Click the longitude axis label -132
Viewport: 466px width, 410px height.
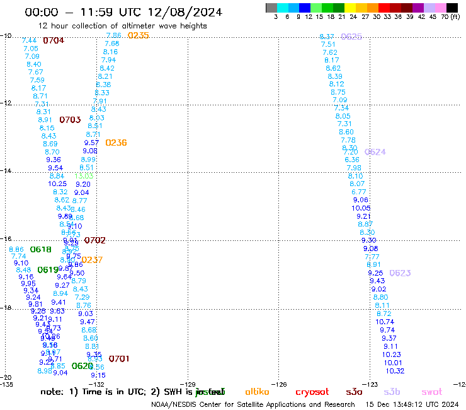[x=96, y=384]
